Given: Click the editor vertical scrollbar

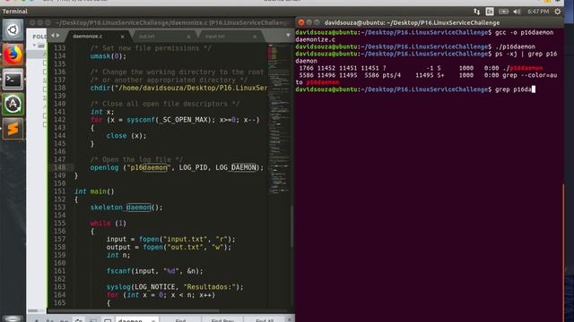Looking at the screenshot, I should pyautogui.click(x=291, y=226).
